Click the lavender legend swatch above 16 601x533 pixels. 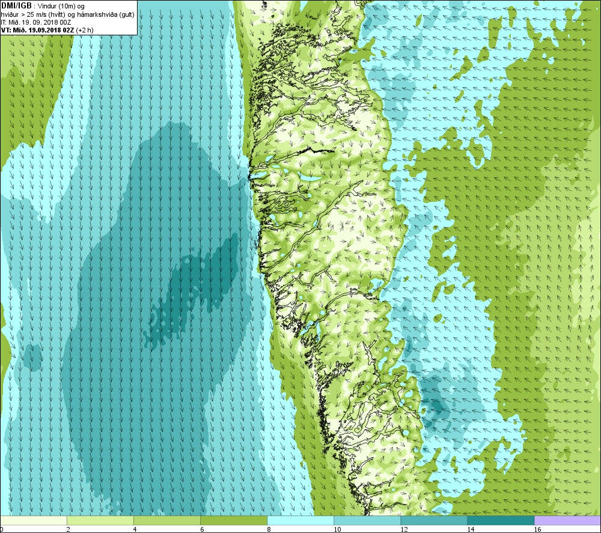tap(567, 520)
